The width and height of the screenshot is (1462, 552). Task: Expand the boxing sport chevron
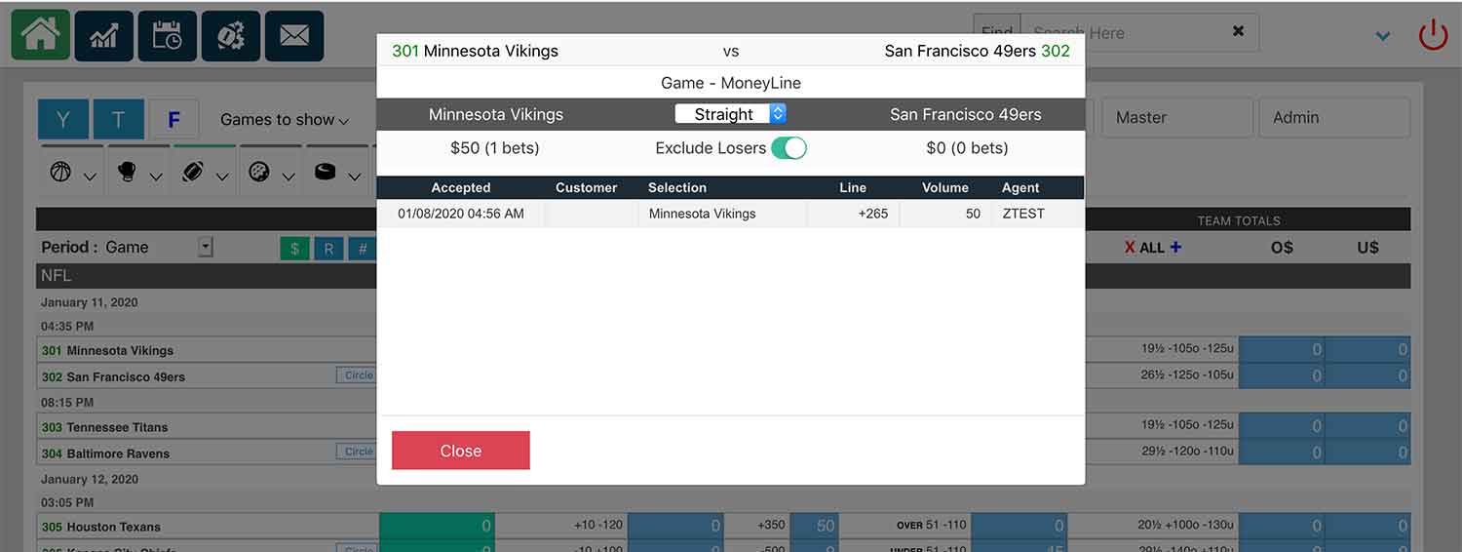click(x=156, y=177)
